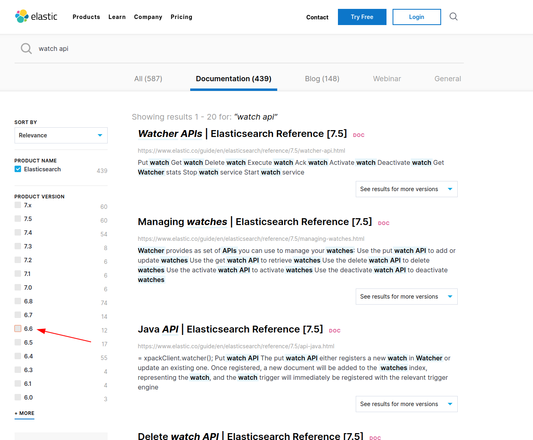Click the Login button
This screenshot has height=440, width=533.
[416, 17]
